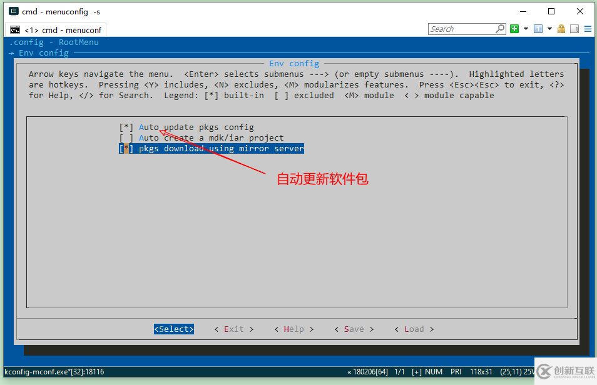Screen dimensions: 597x385
Task: Maximize the cmd menuconfig window
Action: (551, 11)
